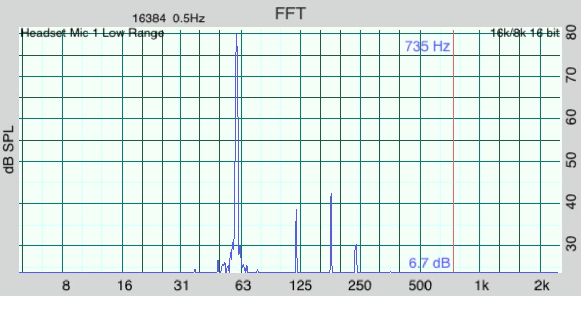The height and width of the screenshot is (327, 581).
Task: Click the 63 frequency axis label
Action: pyautogui.click(x=243, y=286)
